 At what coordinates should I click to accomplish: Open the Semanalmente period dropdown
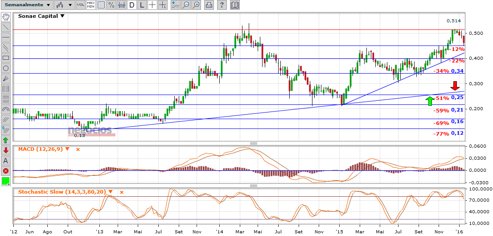(x=26, y=5)
